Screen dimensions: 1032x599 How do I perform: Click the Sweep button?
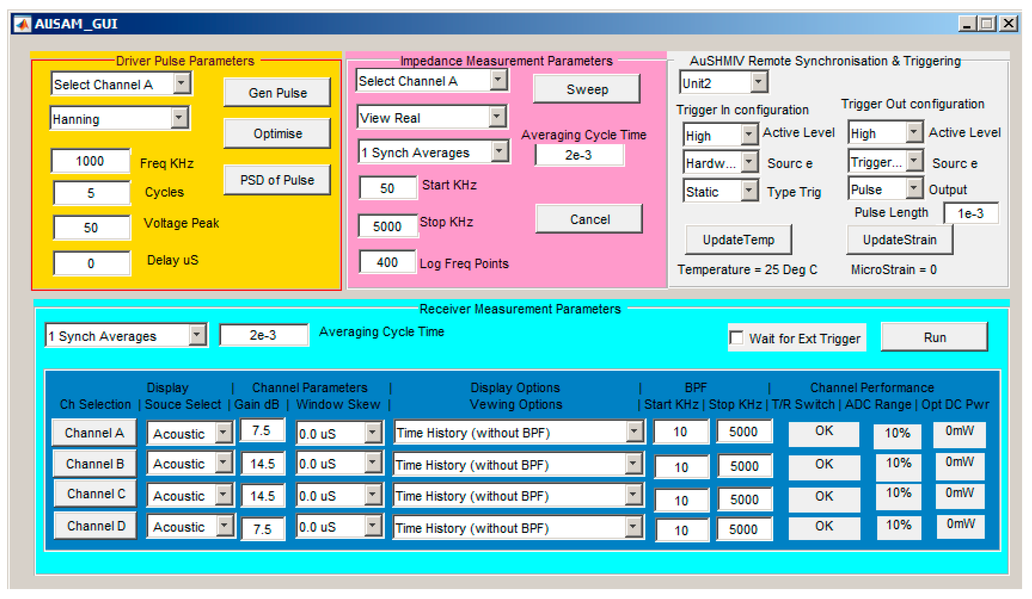586,89
